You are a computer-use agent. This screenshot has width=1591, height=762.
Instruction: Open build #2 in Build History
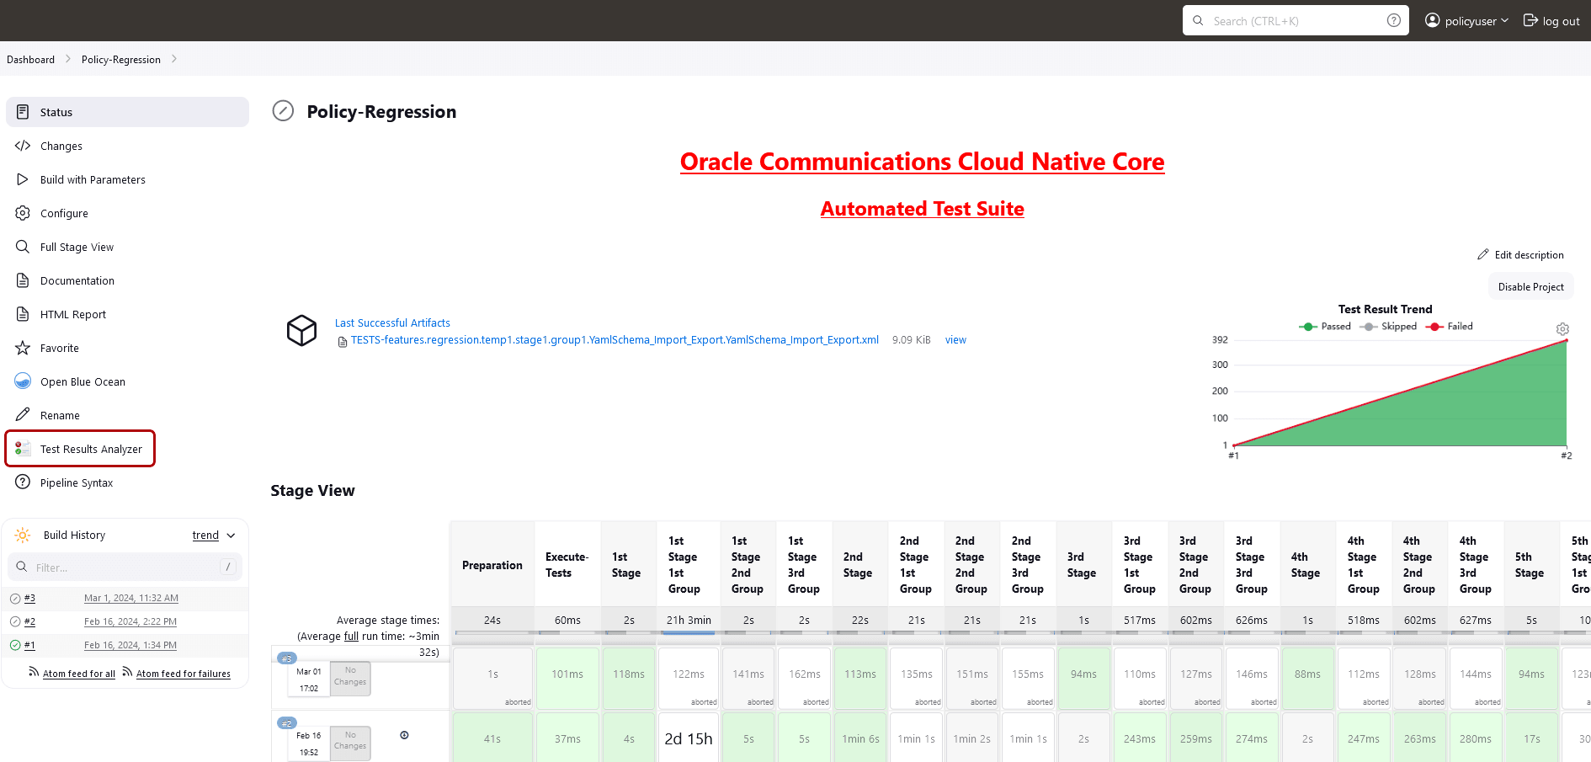coord(29,622)
